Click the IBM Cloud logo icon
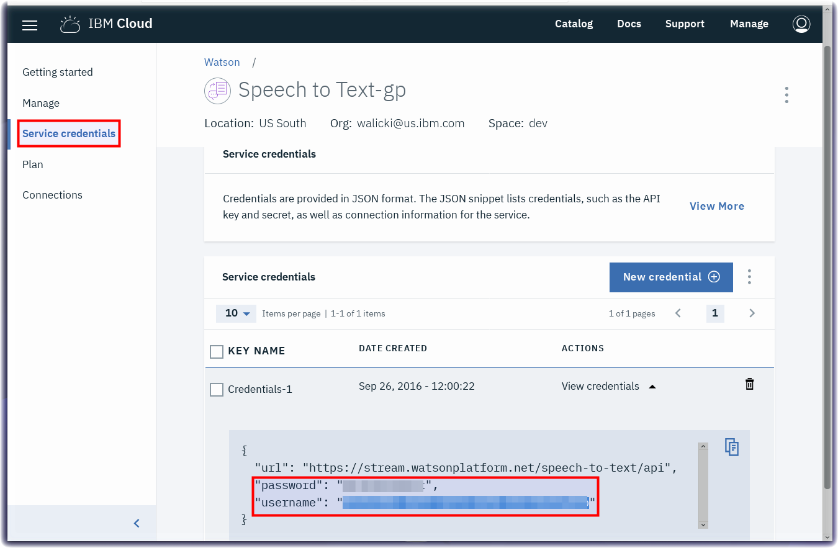 coord(70,24)
